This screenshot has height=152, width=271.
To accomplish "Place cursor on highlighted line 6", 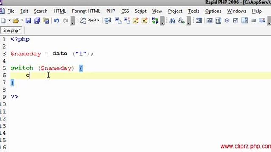I will coord(141,76).
